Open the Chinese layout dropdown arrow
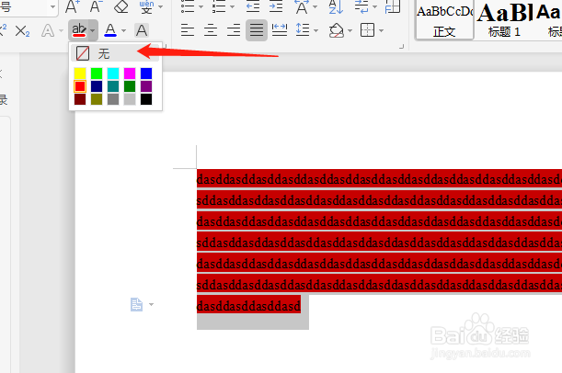Image resolution: width=562 pixels, height=373 pixels. point(315,6)
